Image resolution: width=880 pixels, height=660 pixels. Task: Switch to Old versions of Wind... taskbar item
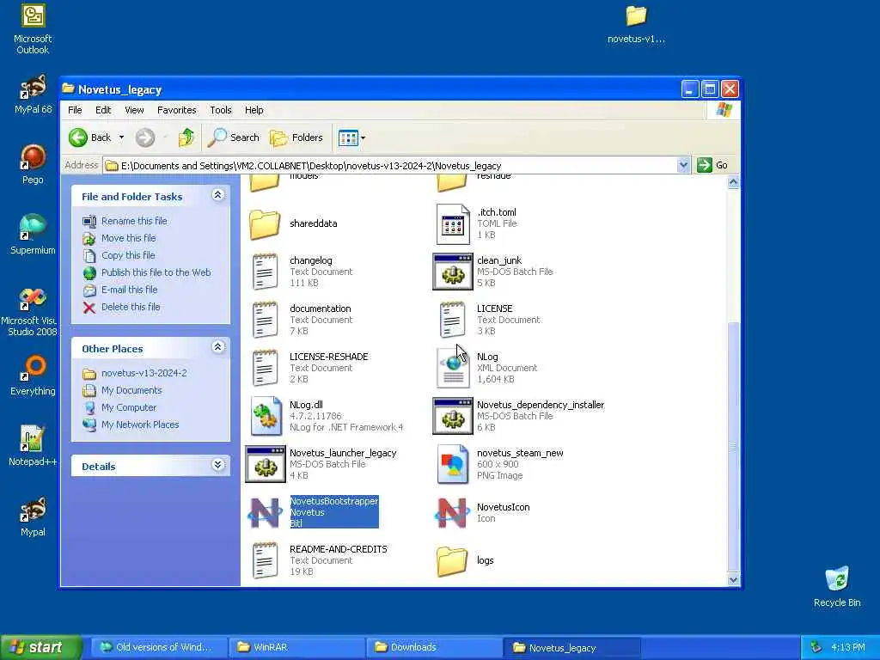pos(159,647)
